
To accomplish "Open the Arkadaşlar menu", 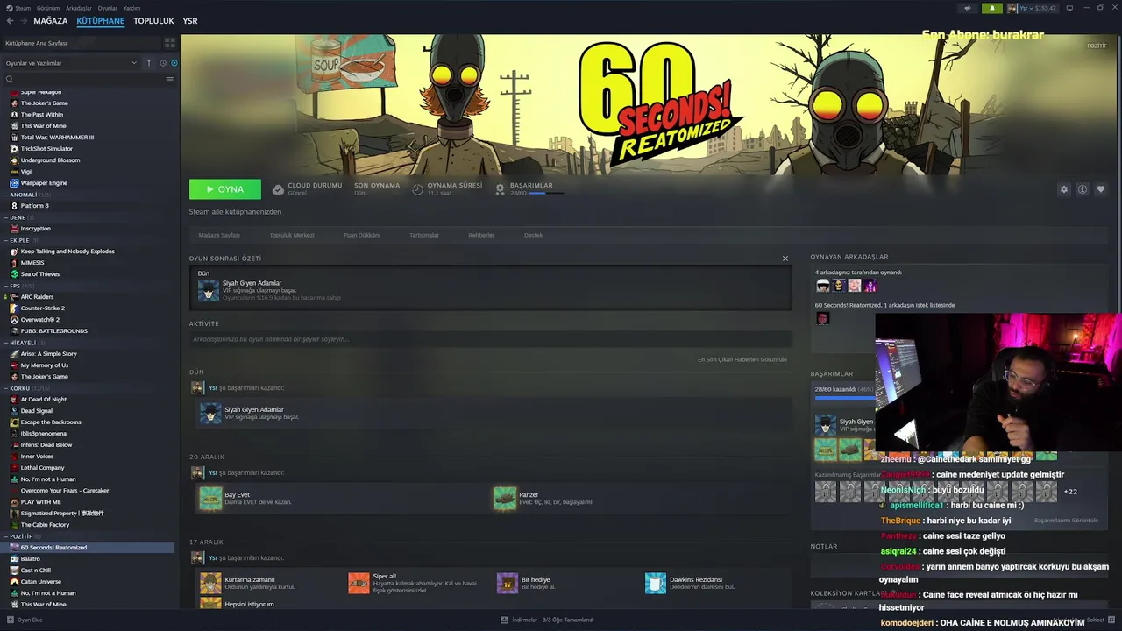I will point(78,8).
